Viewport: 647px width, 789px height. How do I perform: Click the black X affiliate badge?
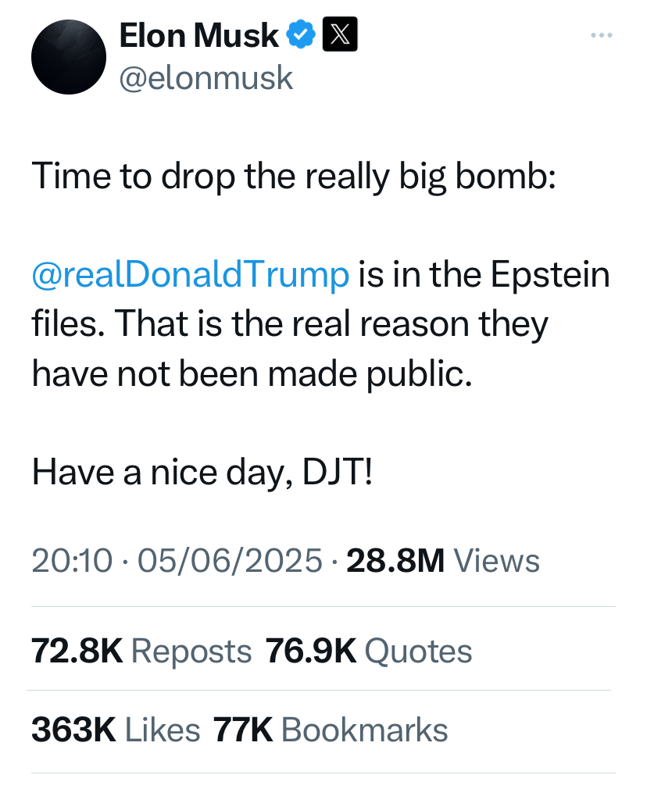coord(340,34)
